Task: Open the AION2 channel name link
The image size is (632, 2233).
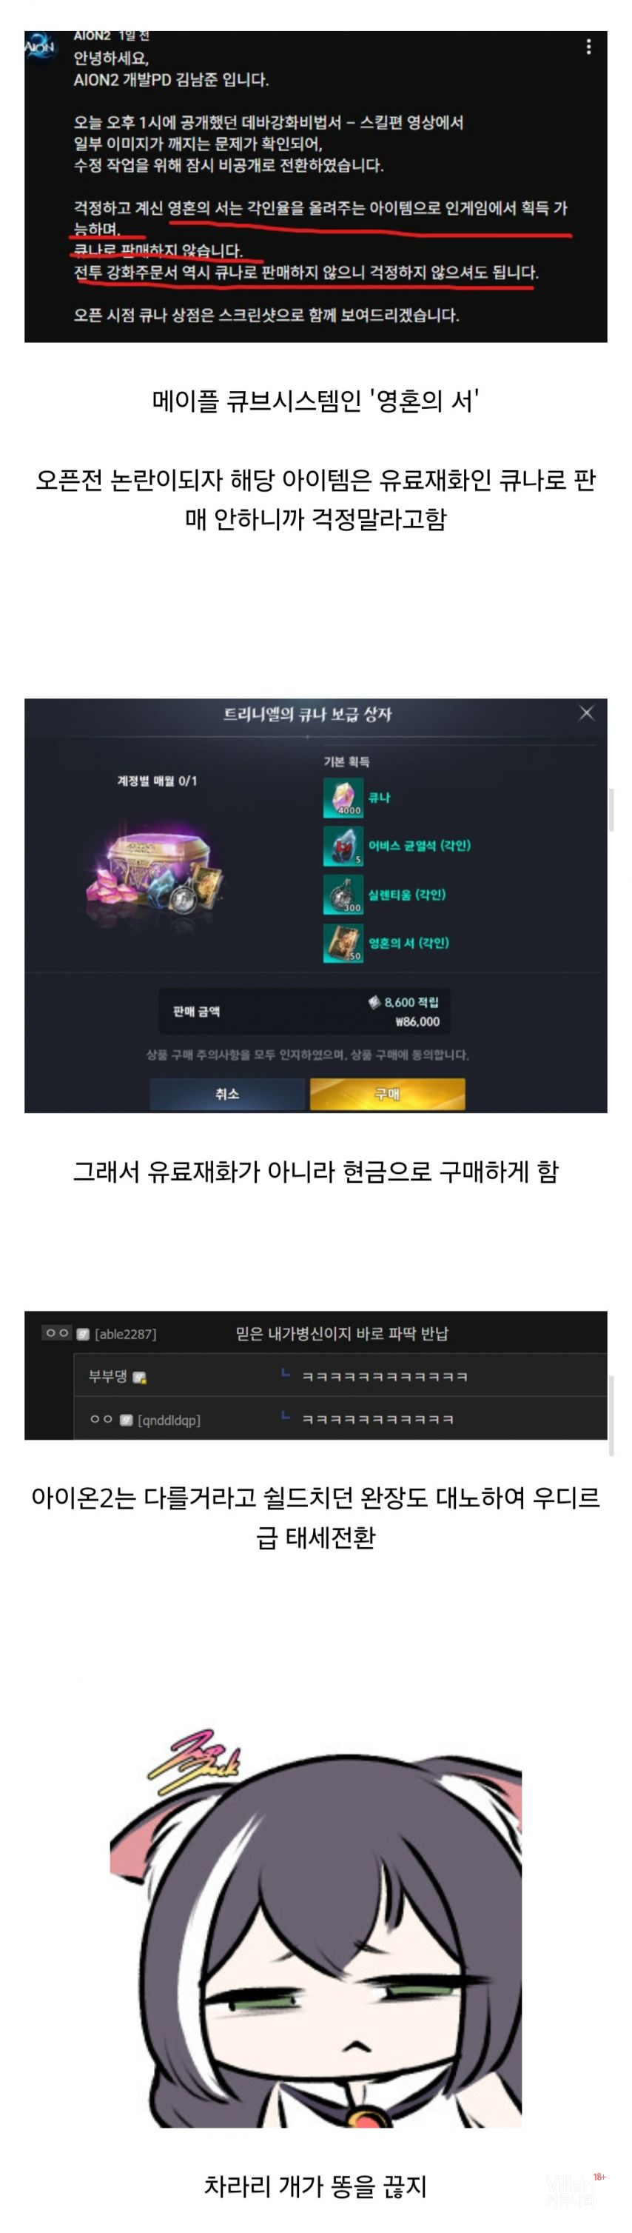Action: 93,36
